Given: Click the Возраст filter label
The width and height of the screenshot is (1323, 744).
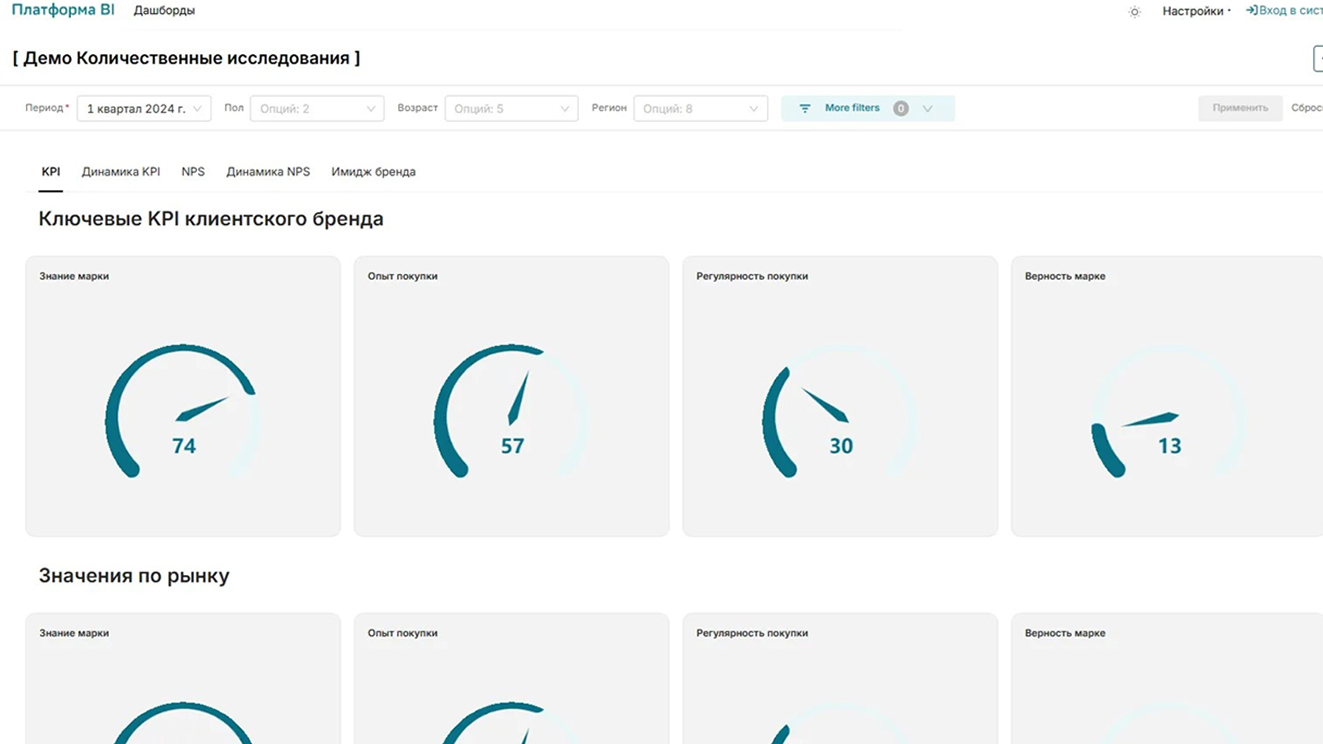Looking at the screenshot, I should [x=418, y=108].
